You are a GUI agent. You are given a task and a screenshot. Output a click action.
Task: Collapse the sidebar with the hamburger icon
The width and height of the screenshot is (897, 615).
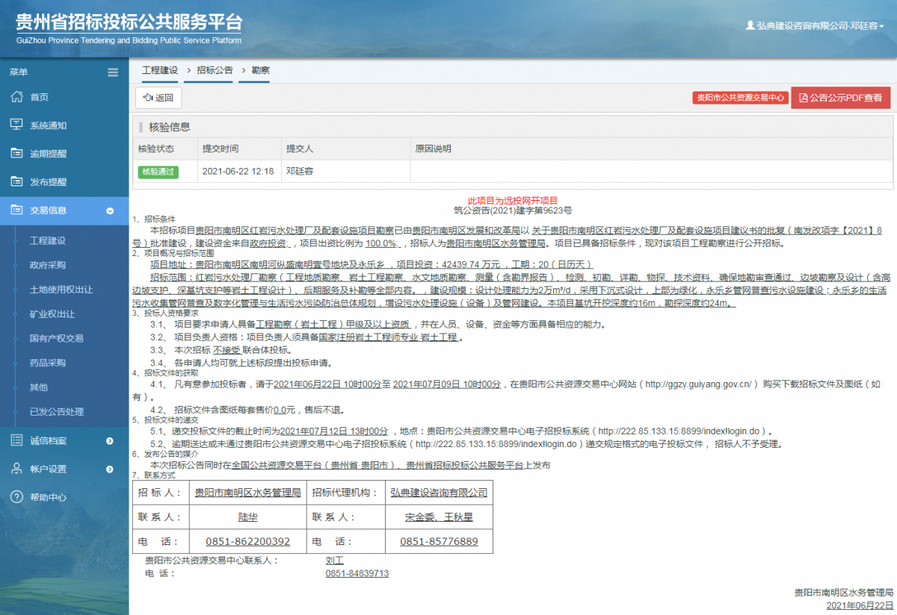coord(113,72)
